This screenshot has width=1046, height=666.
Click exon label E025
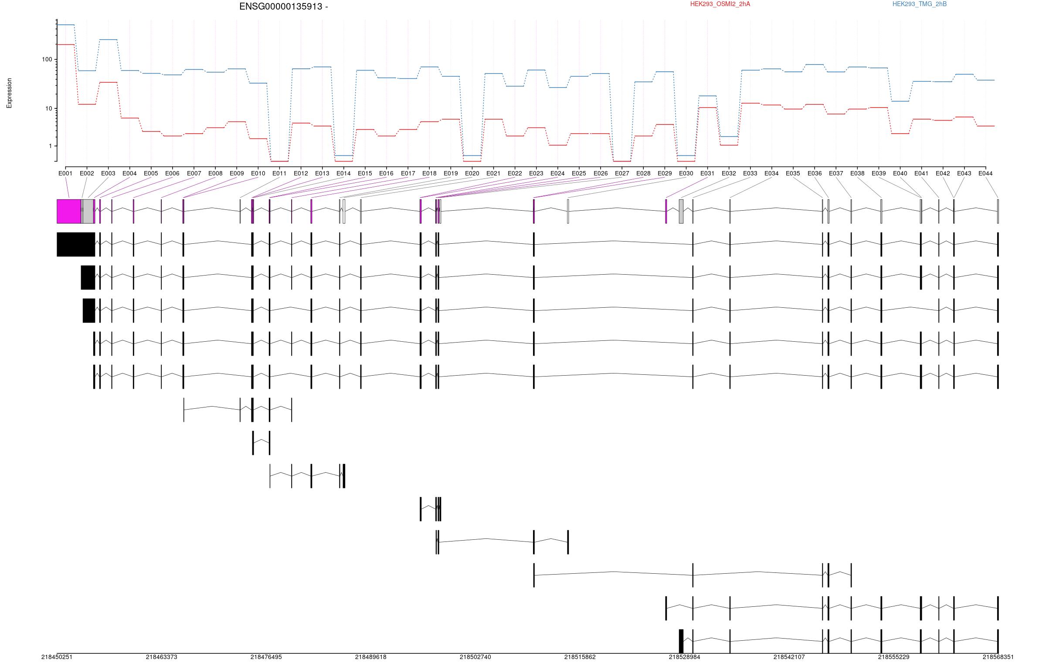click(579, 173)
